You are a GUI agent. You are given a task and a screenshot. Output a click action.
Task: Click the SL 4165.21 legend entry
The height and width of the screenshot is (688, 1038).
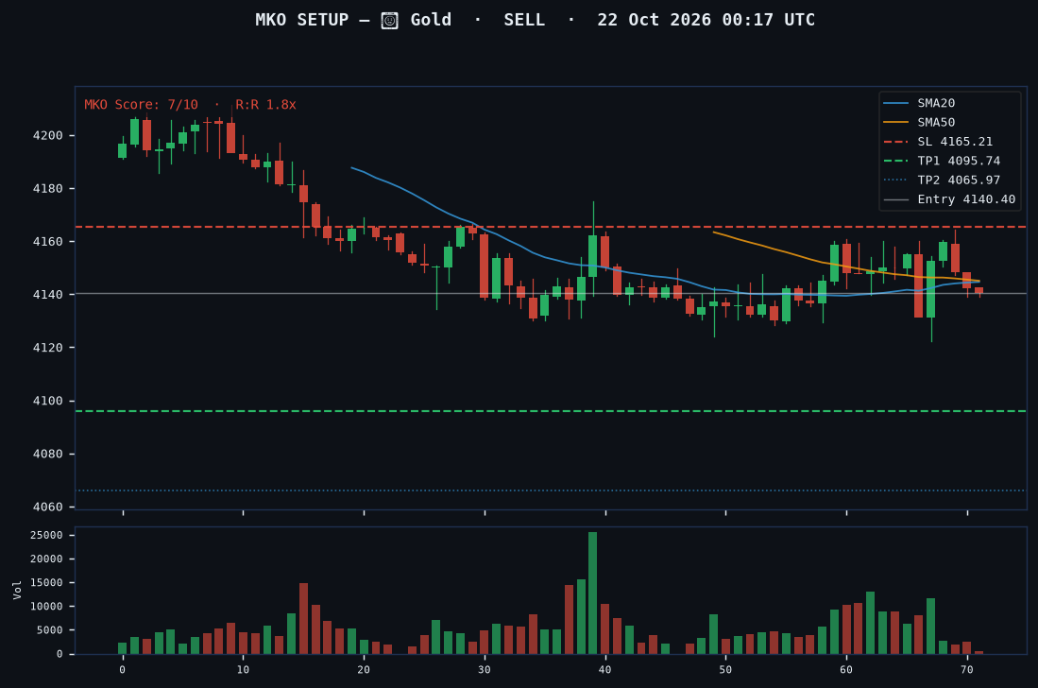(x=938, y=141)
